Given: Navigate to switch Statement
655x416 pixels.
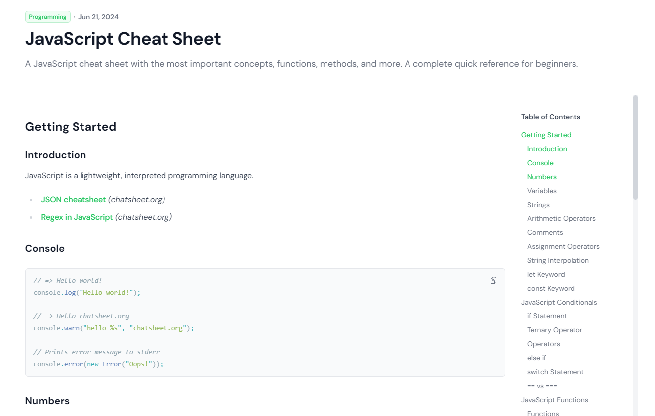Looking at the screenshot, I should (555, 372).
